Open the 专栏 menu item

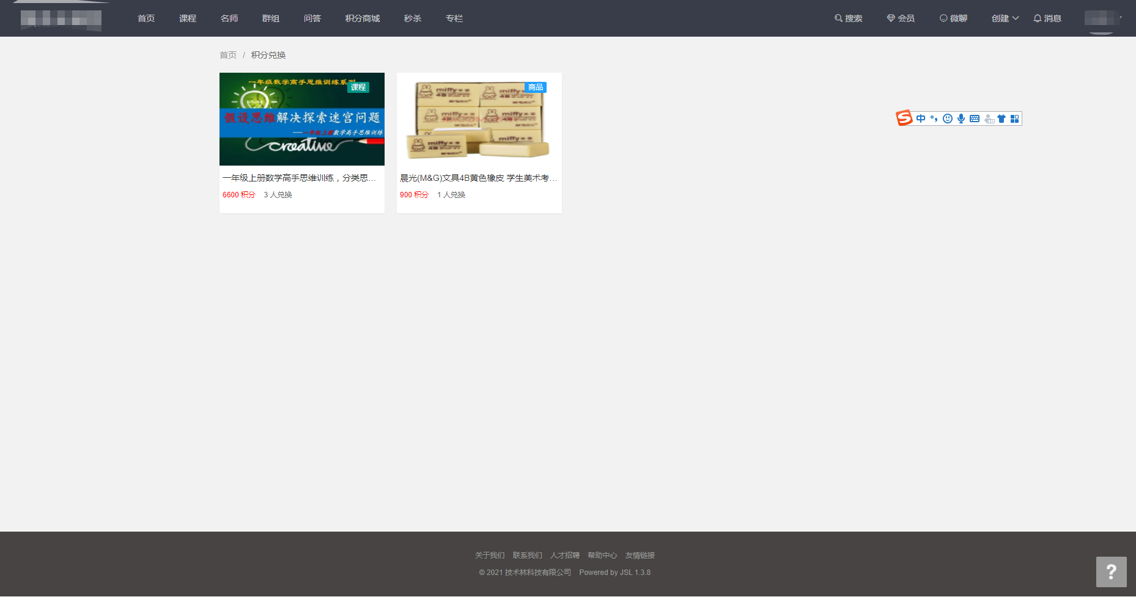[454, 18]
